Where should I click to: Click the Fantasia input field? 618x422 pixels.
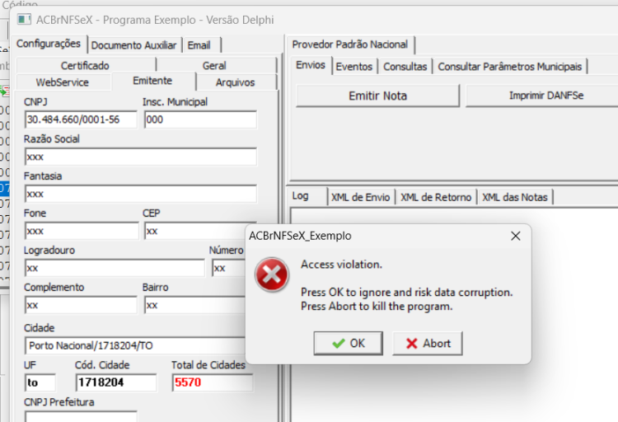click(x=141, y=194)
